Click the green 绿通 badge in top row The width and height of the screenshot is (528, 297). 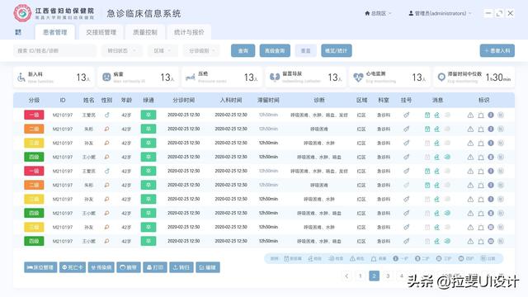coord(148,115)
